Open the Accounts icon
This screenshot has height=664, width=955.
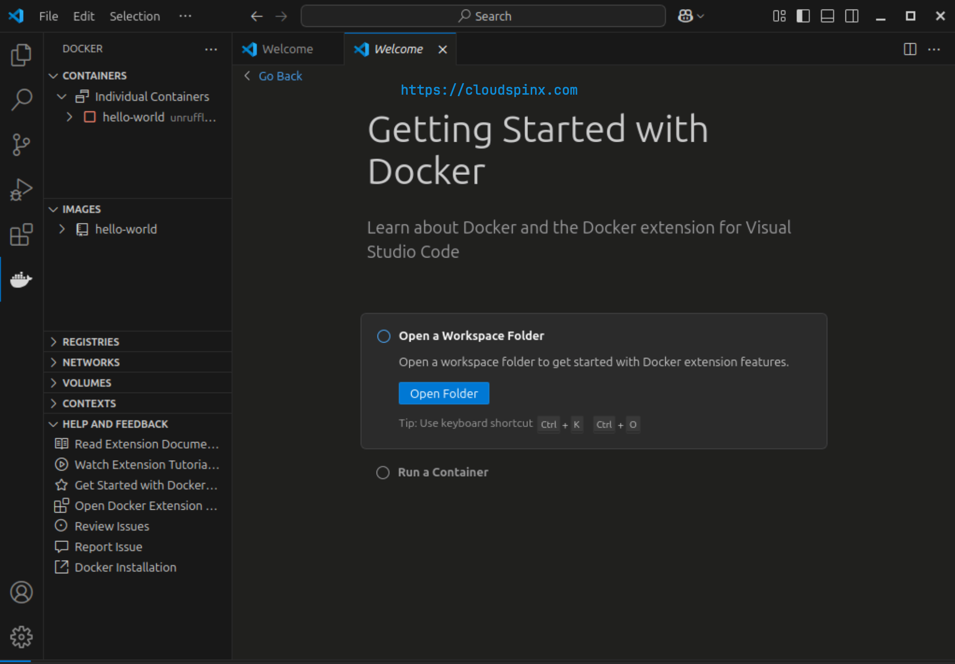(21, 592)
